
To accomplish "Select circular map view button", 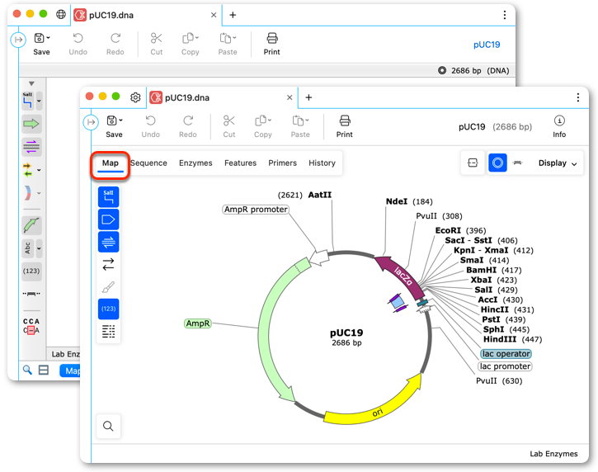I will pos(497,163).
